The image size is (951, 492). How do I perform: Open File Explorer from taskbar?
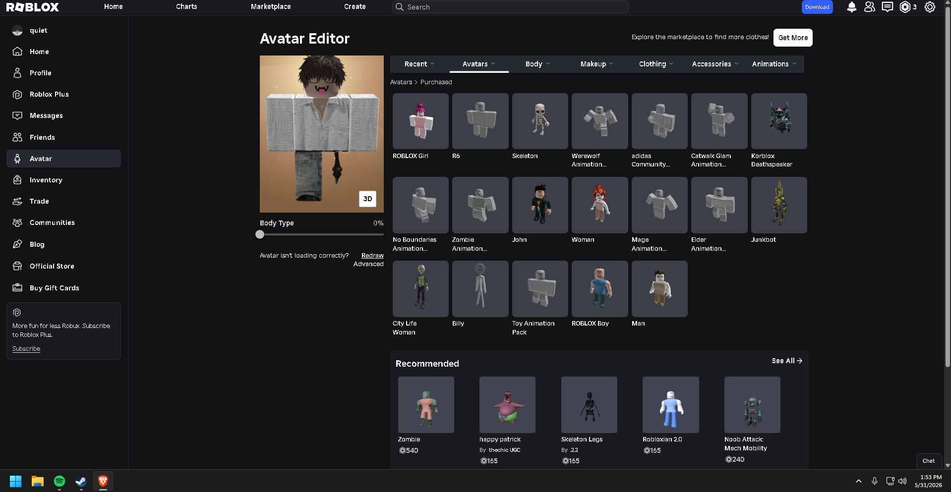coord(38,481)
